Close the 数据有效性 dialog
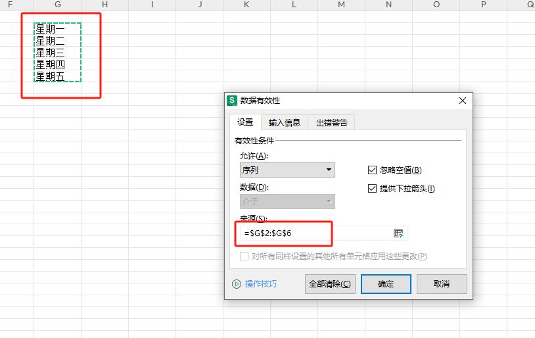This screenshot has height=338, width=535. tap(463, 101)
